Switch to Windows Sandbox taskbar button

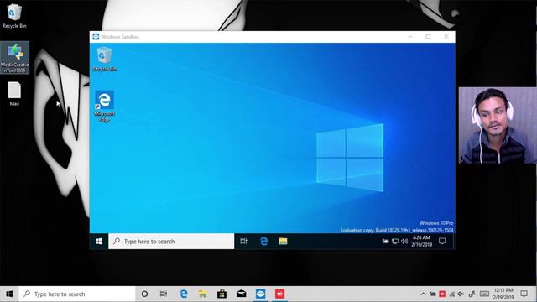point(260,294)
